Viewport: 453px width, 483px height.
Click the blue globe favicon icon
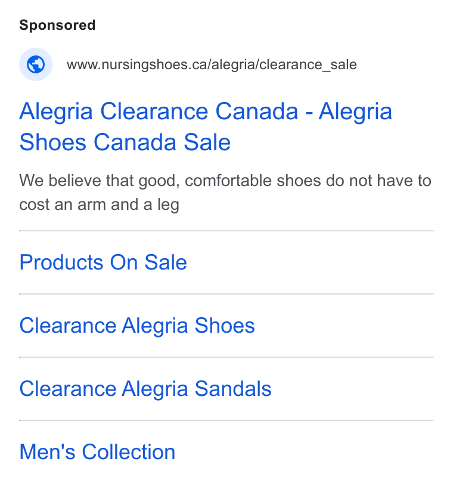point(36,64)
